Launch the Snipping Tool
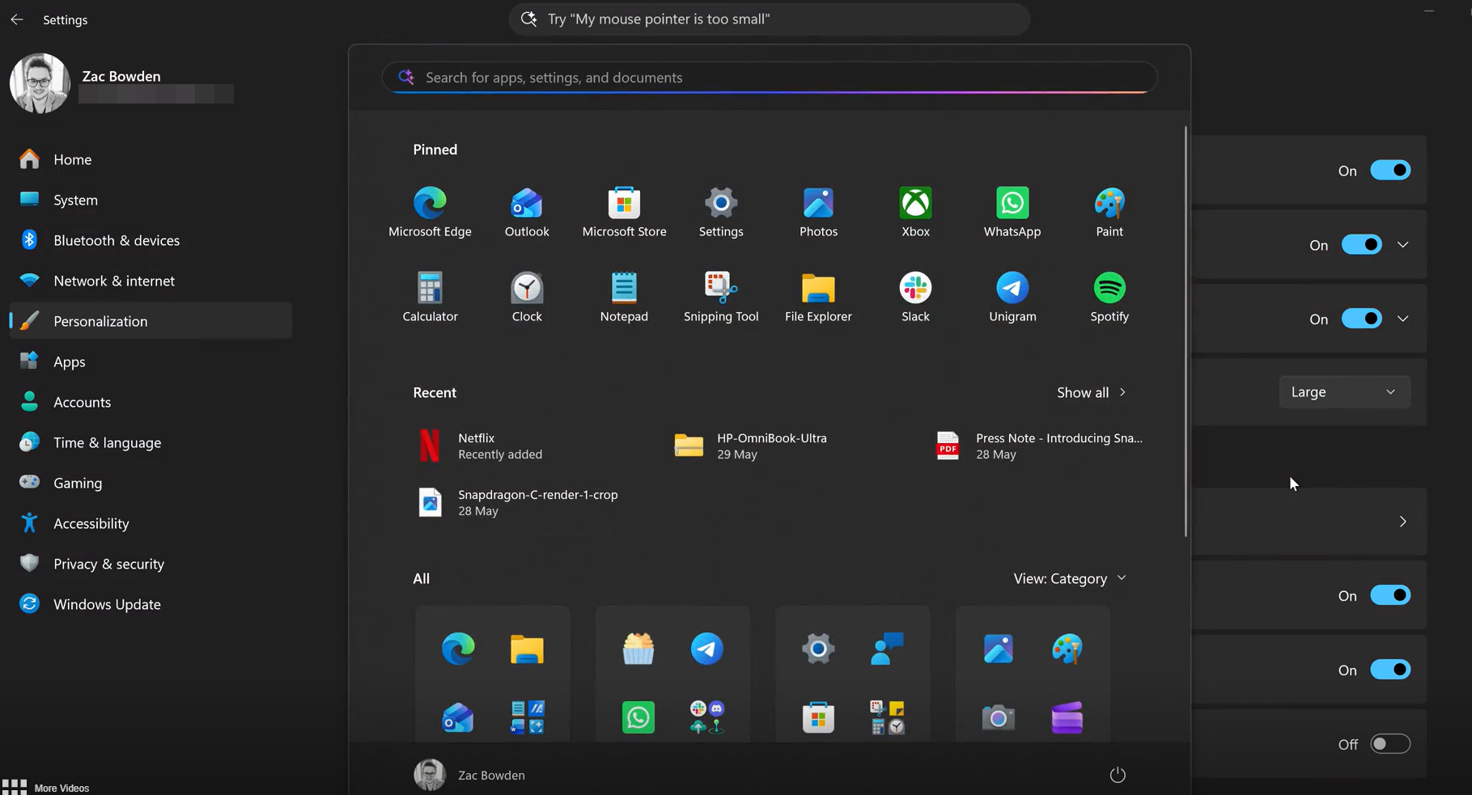1472x795 pixels. [721, 298]
